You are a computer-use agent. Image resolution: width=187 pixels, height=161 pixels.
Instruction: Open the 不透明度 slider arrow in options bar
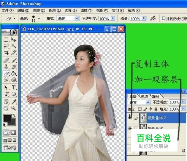(x=113, y=19)
